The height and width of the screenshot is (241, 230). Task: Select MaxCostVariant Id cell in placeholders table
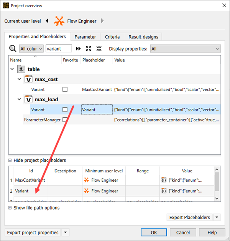[31, 180]
